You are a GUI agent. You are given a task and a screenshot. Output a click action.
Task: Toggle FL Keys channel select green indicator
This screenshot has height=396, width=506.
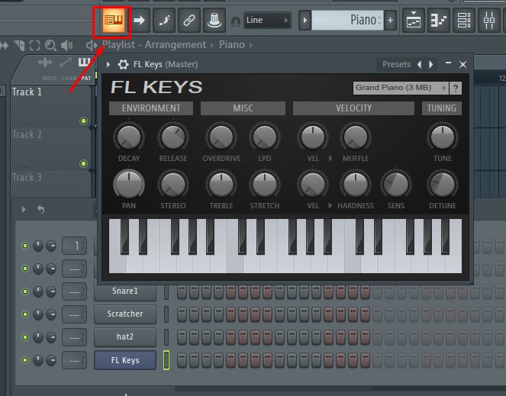pos(166,360)
